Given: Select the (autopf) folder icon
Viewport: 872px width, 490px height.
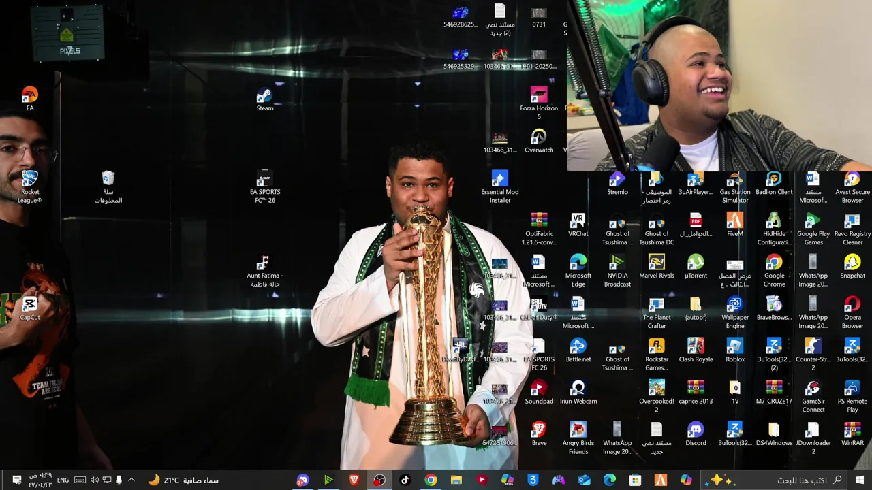Looking at the screenshot, I should pyautogui.click(x=696, y=308).
